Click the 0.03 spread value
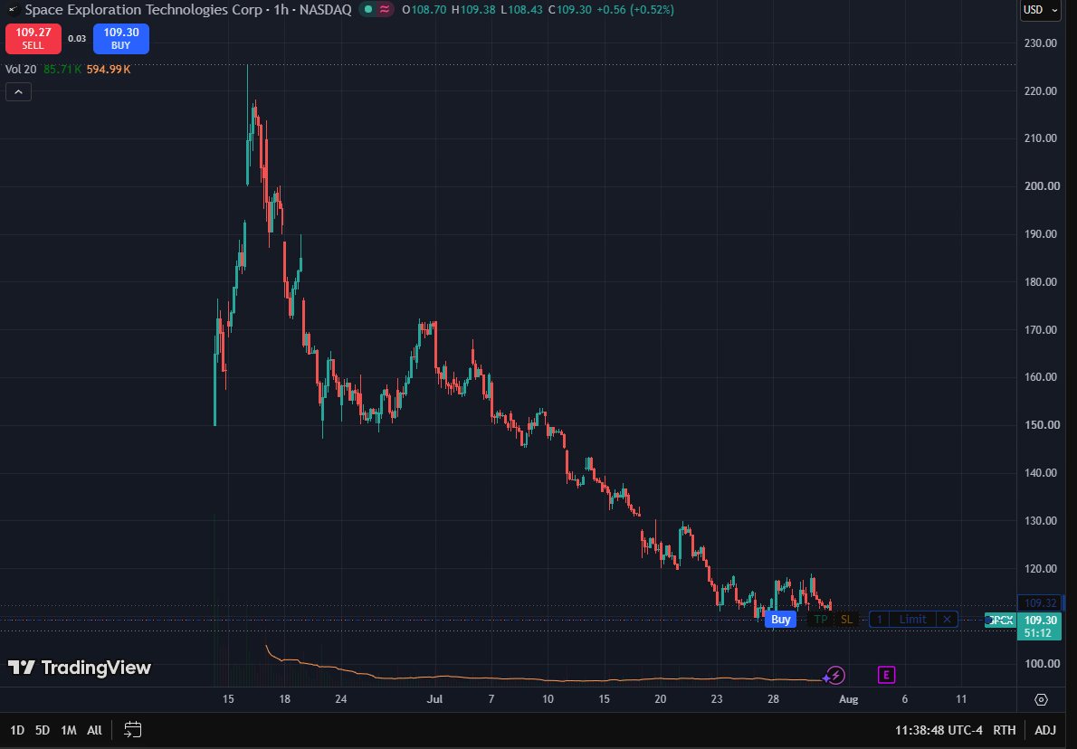 click(77, 39)
